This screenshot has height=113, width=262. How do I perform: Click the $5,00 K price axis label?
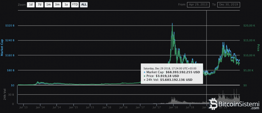pyautogui.click(x=249, y=70)
